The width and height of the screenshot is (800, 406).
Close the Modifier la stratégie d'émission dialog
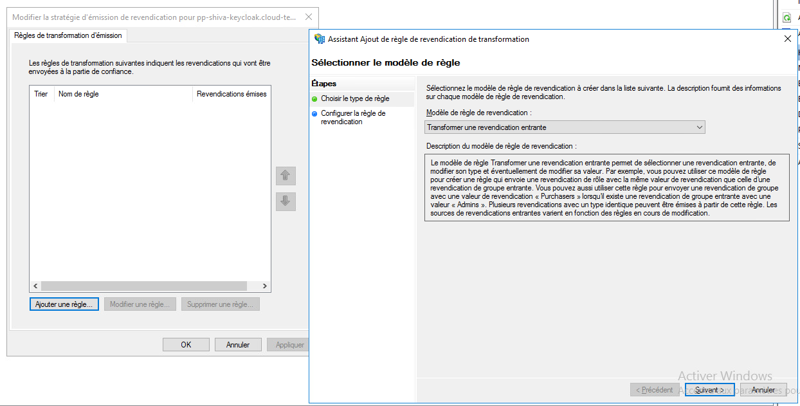(x=309, y=17)
